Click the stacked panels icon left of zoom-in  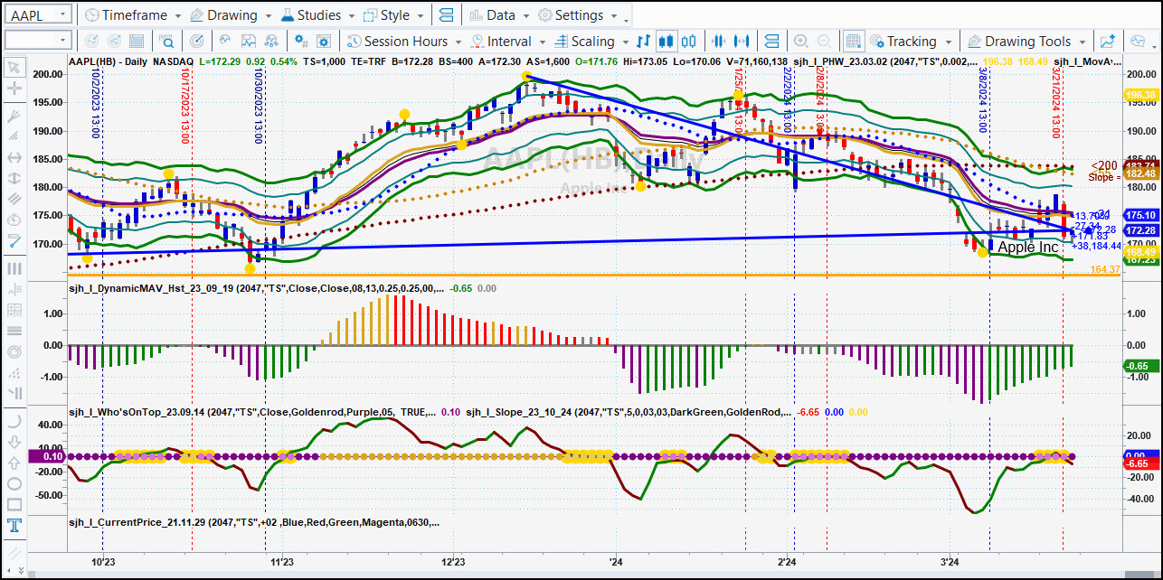click(771, 42)
